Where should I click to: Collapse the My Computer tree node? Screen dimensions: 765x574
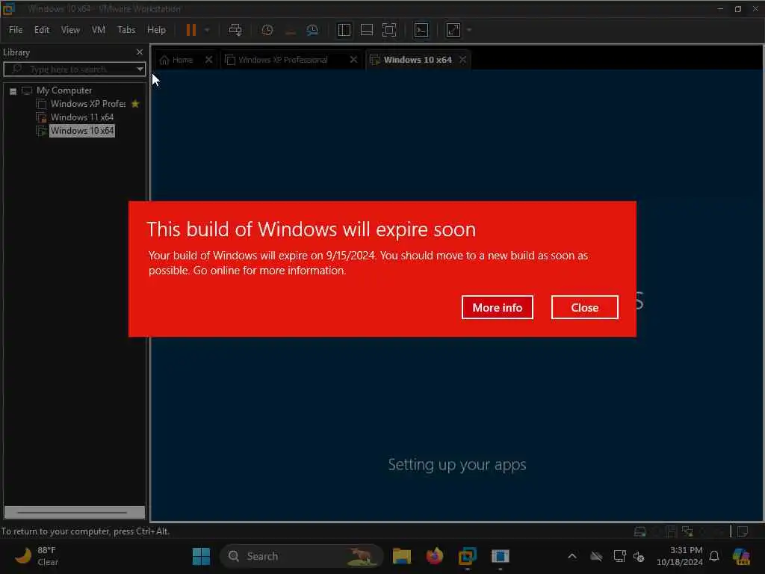coord(13,91)
